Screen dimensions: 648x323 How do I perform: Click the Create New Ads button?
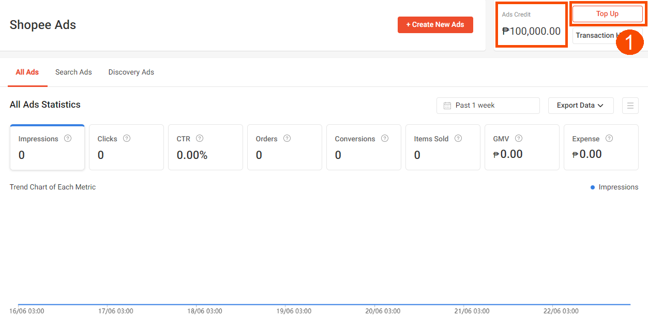click(435, 24)
